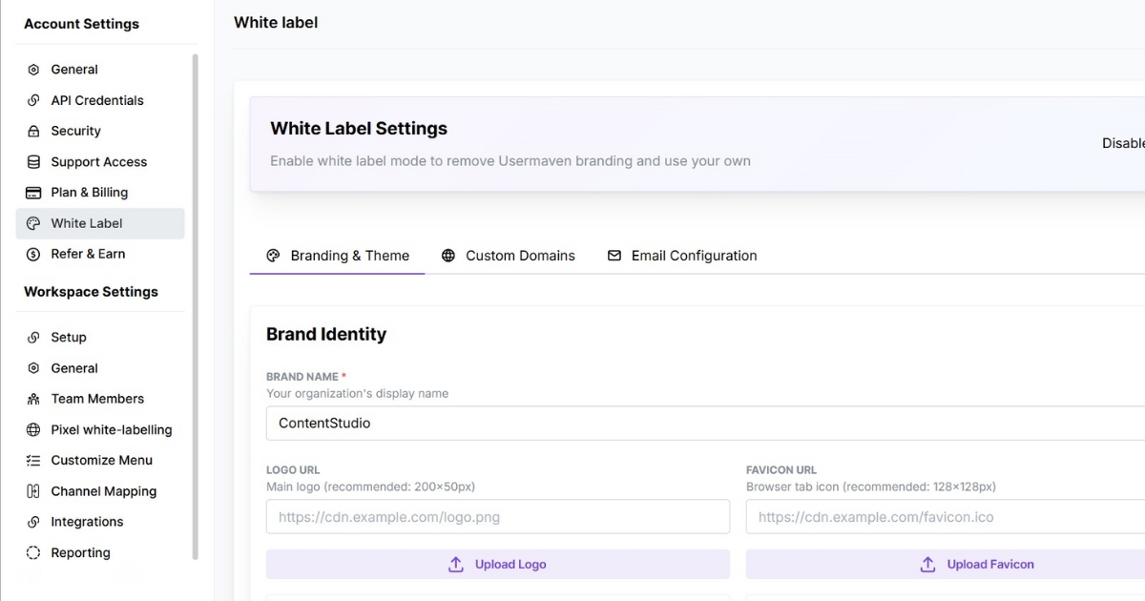Open Team Members via its icon
The height and width of the screenshot is (601, 1145).
[x=33, y=398]
